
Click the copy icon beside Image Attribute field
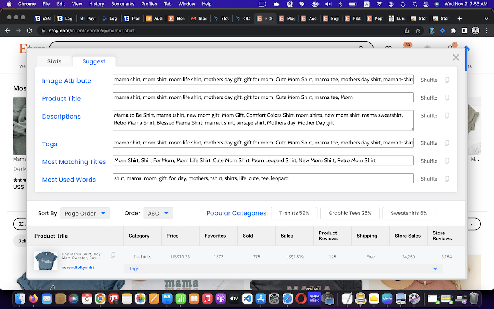pos(447,80)
